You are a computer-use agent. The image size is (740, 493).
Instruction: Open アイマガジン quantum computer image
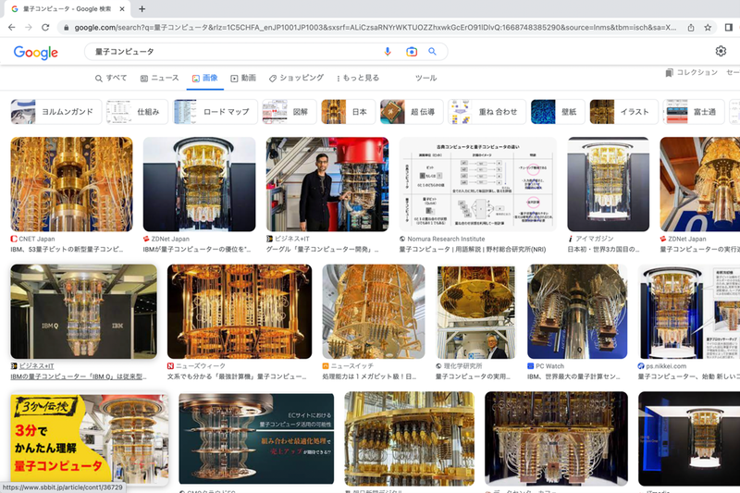coord(609,184)
